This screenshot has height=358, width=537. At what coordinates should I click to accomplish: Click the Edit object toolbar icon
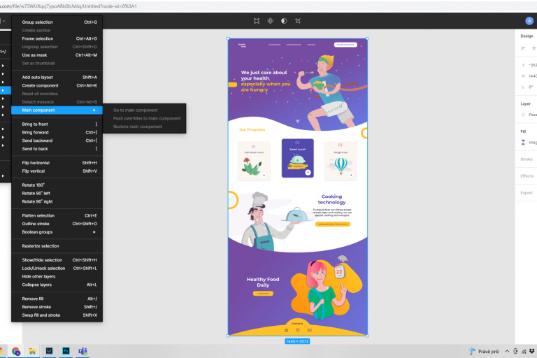[257, 21]
